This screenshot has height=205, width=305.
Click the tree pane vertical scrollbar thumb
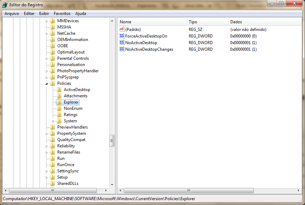point(112,141)
